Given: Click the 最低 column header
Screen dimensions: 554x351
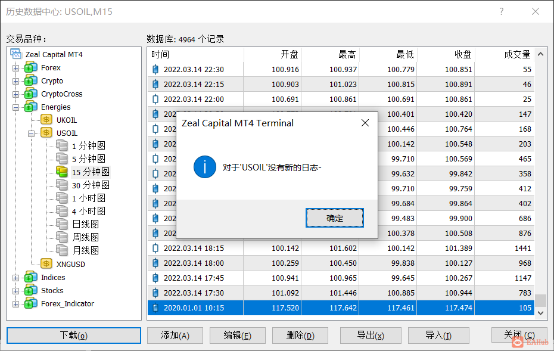Looking at the screenshot, I should pos(388,54).
